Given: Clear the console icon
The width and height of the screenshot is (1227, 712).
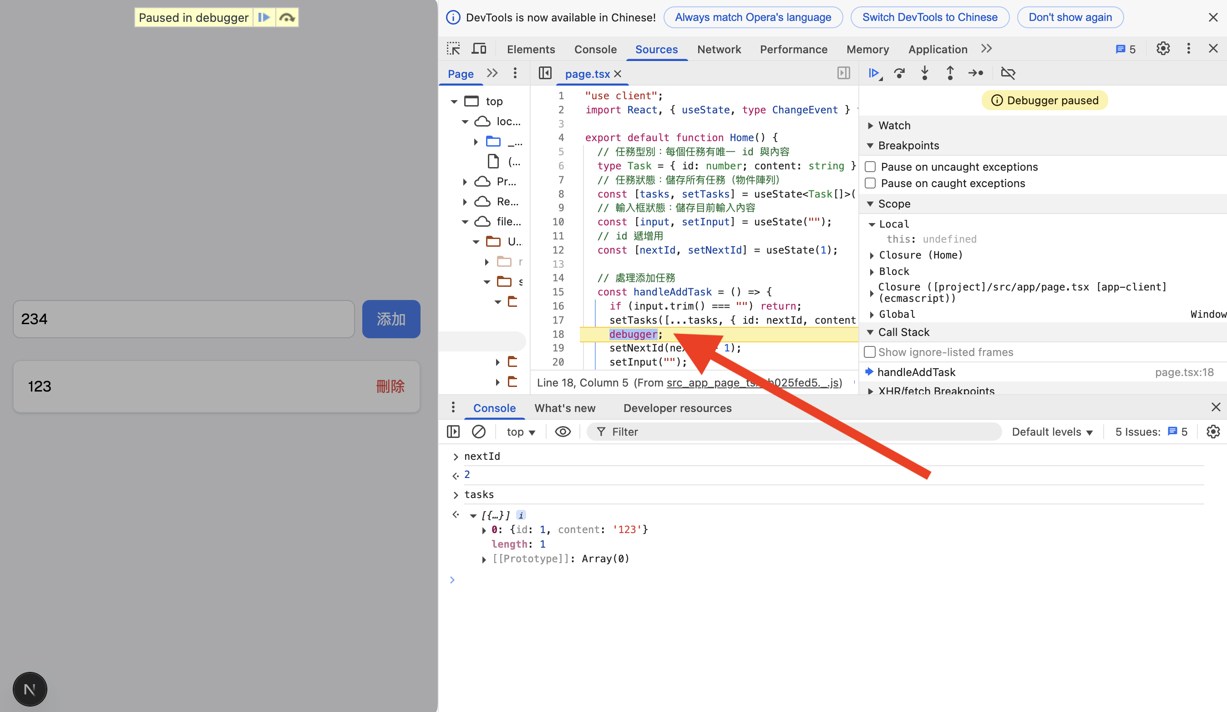Looking at the screenshot, I should pyautogui.click(x=479, y=432).
